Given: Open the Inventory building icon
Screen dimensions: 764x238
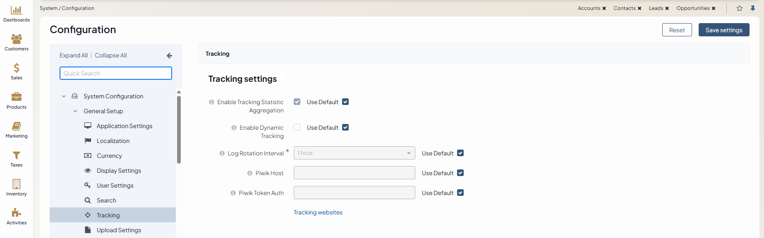Looking at the screenshot, I should (x=17, y=184).
